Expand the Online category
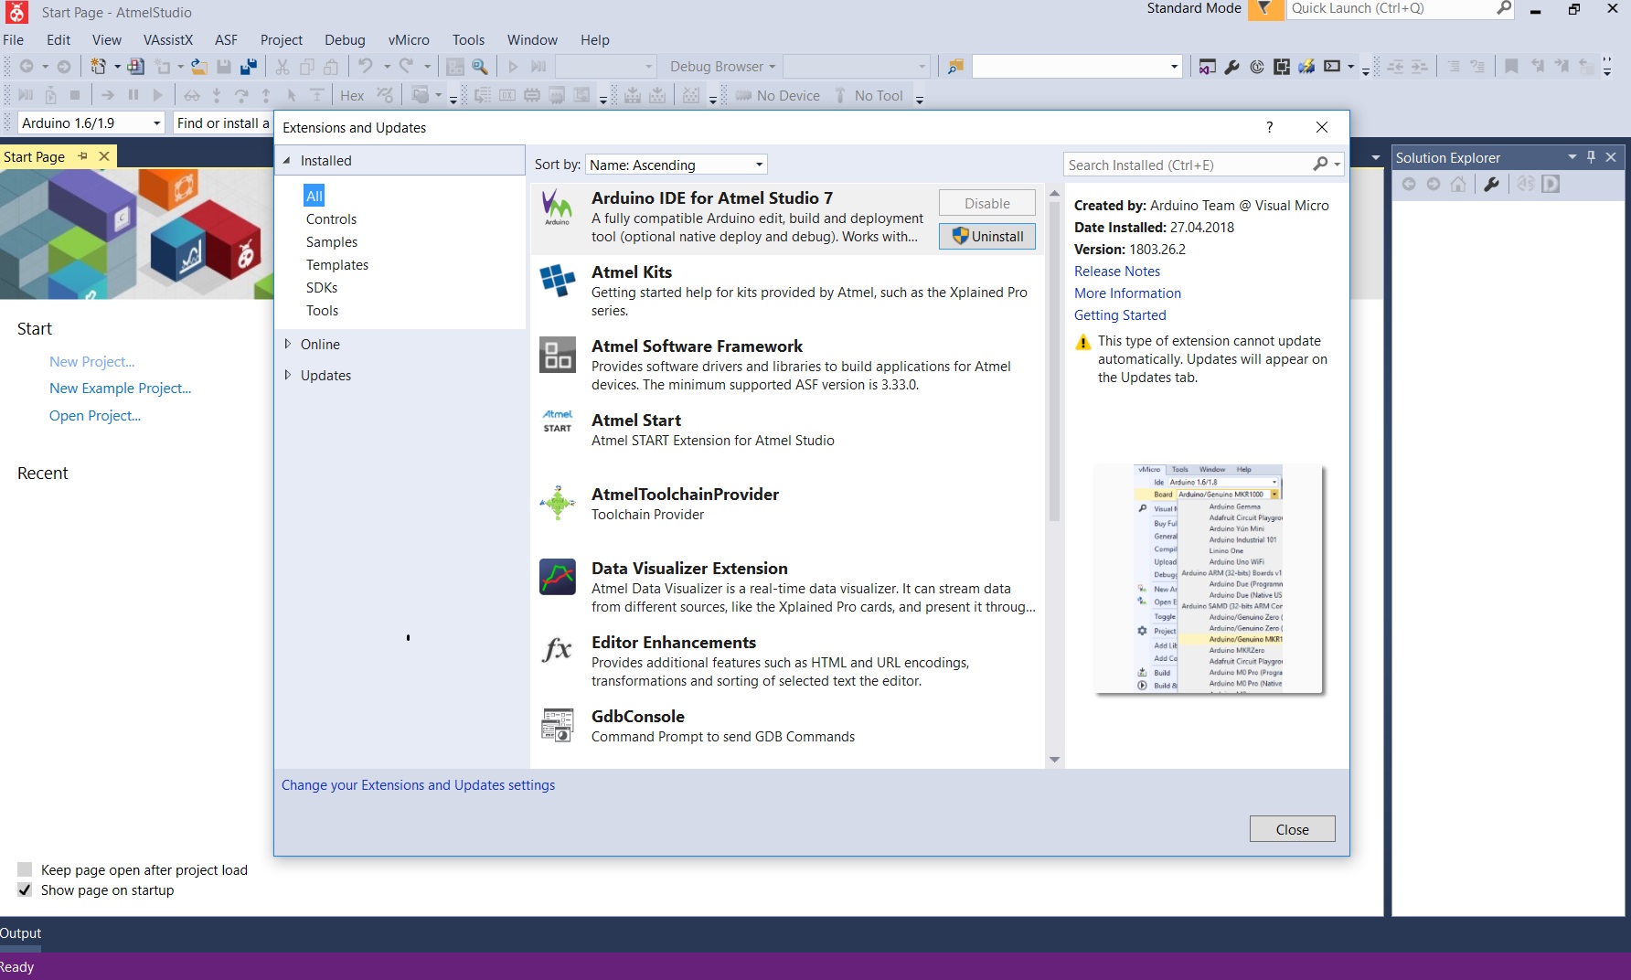Image resolution: width=1631 pixels, height=980 pixels. coord(287,344)
